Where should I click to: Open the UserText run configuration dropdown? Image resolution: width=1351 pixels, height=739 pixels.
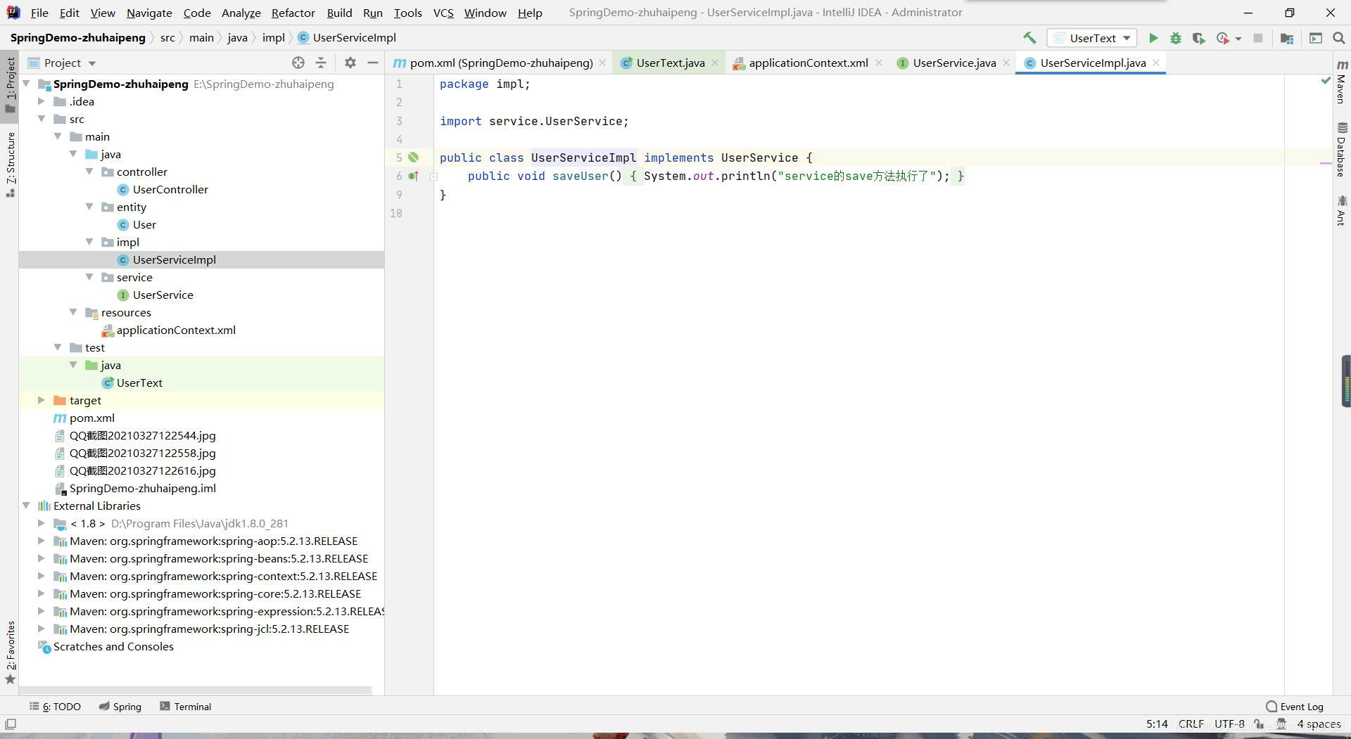1092,38
